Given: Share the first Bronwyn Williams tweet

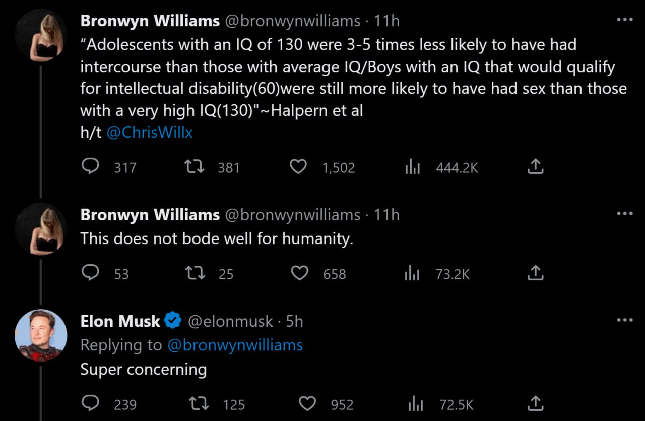Looking at the screenshot, I should [x=535, y=166].
